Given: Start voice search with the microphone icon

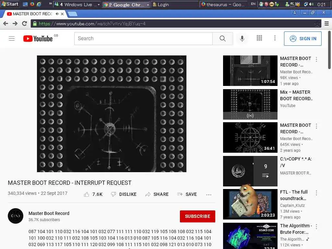Looking at the screenshot, I should pos(242,39).
